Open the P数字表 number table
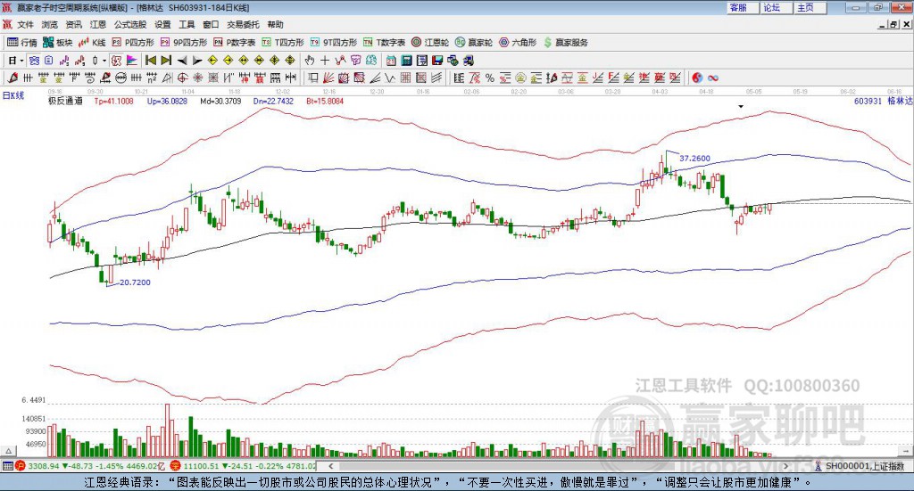 click(235, 43)
